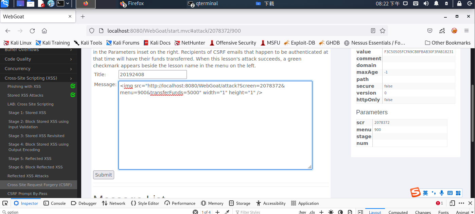Open the Stage 1: Stored XSS lesson
This screenshot has width=475, height=214.
pyautogui.click(x=27, y=113)
